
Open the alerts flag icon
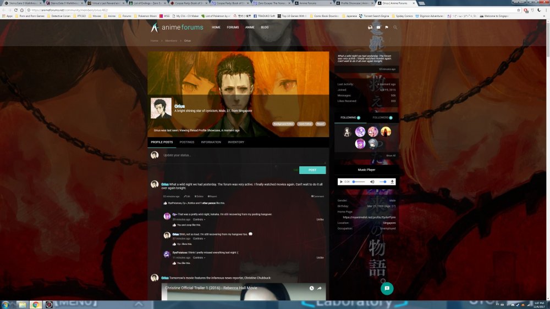(x=387, y=27)
